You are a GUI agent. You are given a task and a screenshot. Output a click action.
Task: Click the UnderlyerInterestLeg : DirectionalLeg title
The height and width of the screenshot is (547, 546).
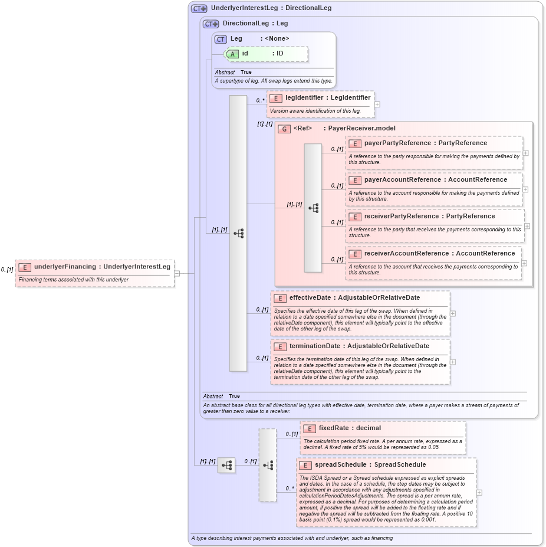coord(271,8)
